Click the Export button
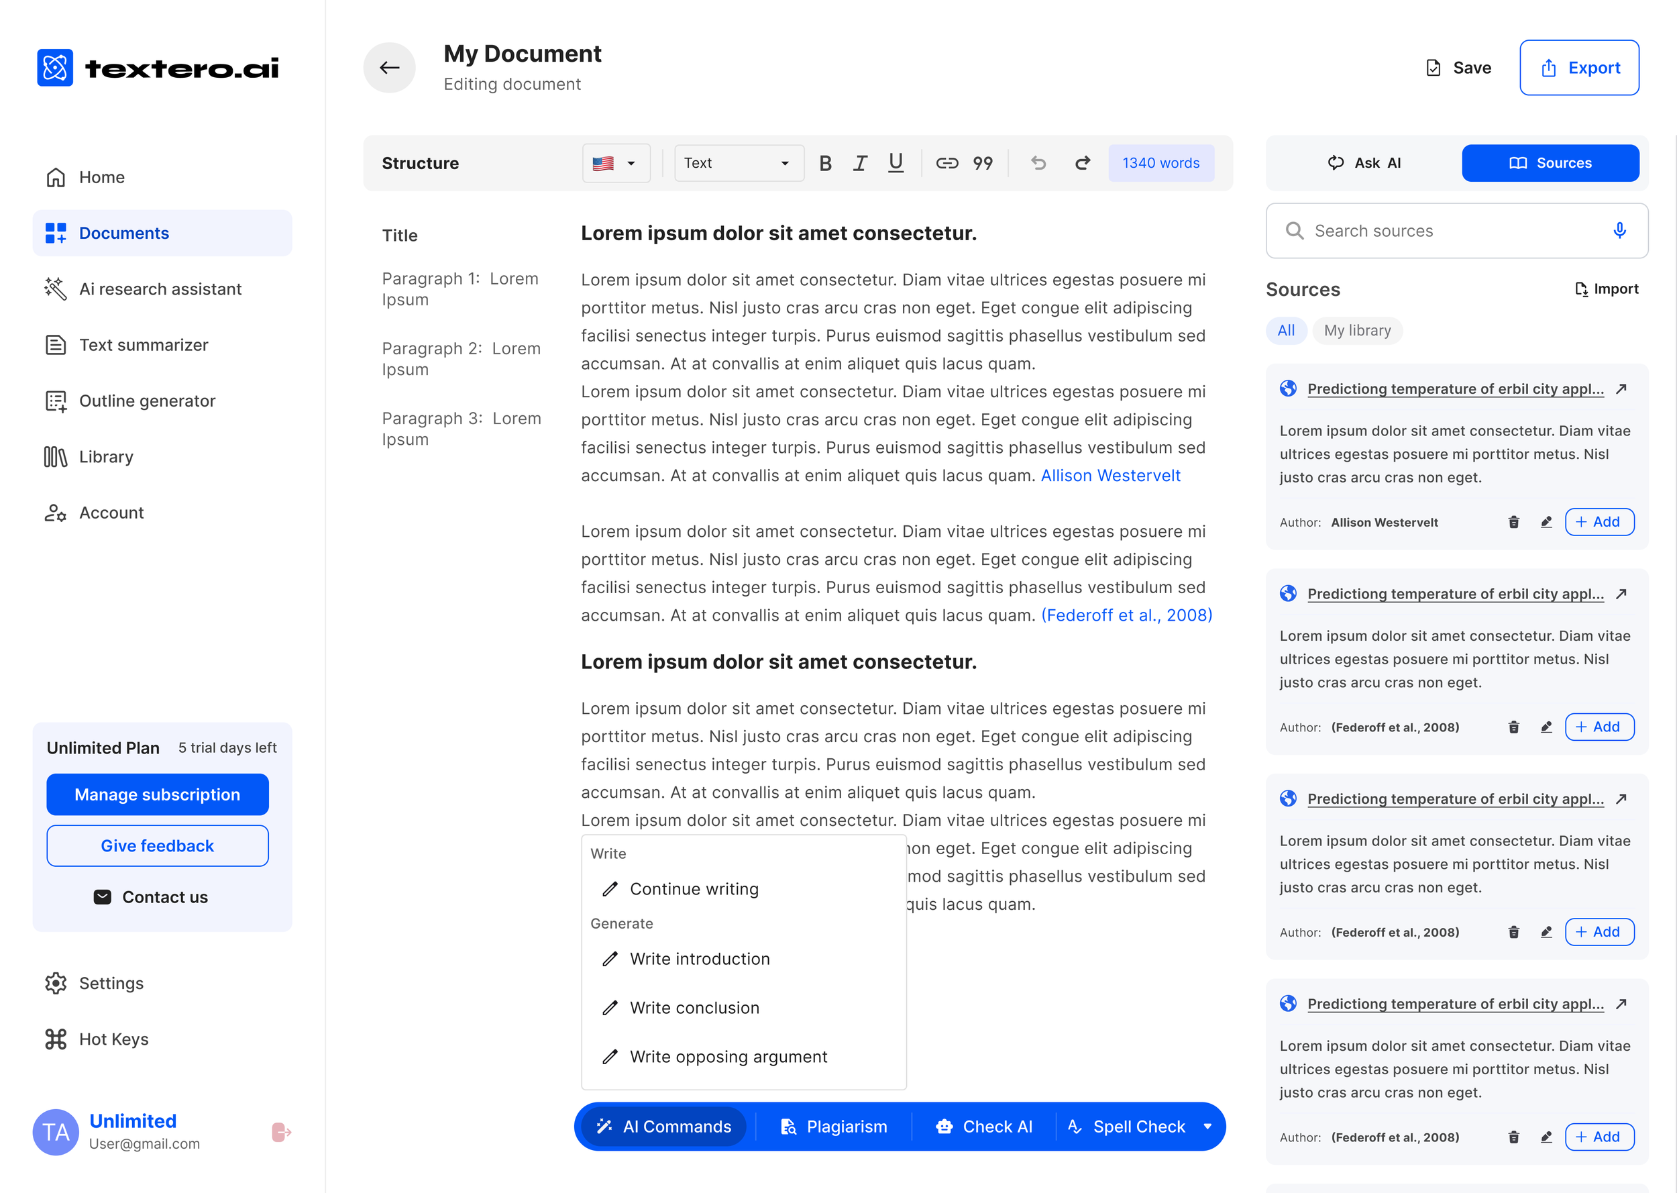Viewport: 1677px width, 1193px height. click(1578, 68)
